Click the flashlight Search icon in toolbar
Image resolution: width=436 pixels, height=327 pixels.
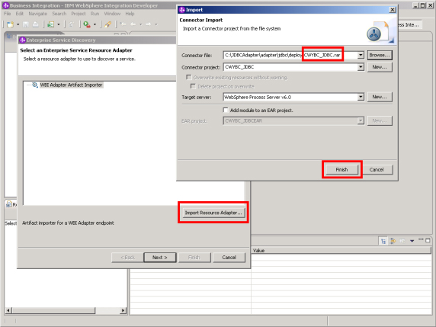pyautogui.click(x=108, y=24)
